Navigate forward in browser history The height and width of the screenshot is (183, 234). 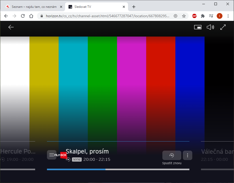tap(14, 16)
